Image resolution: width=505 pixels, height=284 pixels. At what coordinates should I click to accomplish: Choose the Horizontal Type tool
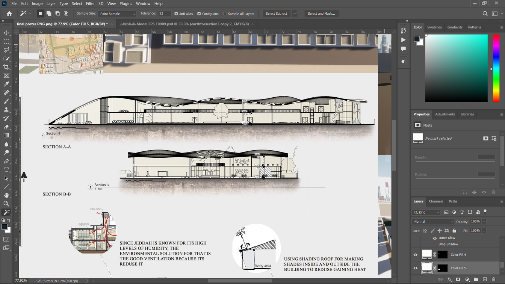(6, 169)
